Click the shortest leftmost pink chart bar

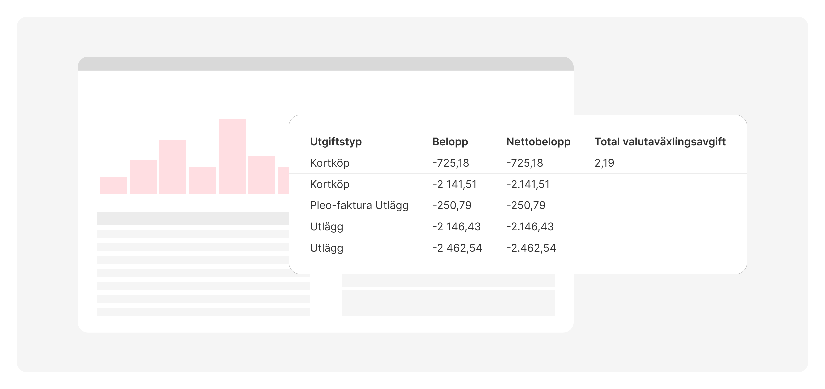click(x=113, y=186)
